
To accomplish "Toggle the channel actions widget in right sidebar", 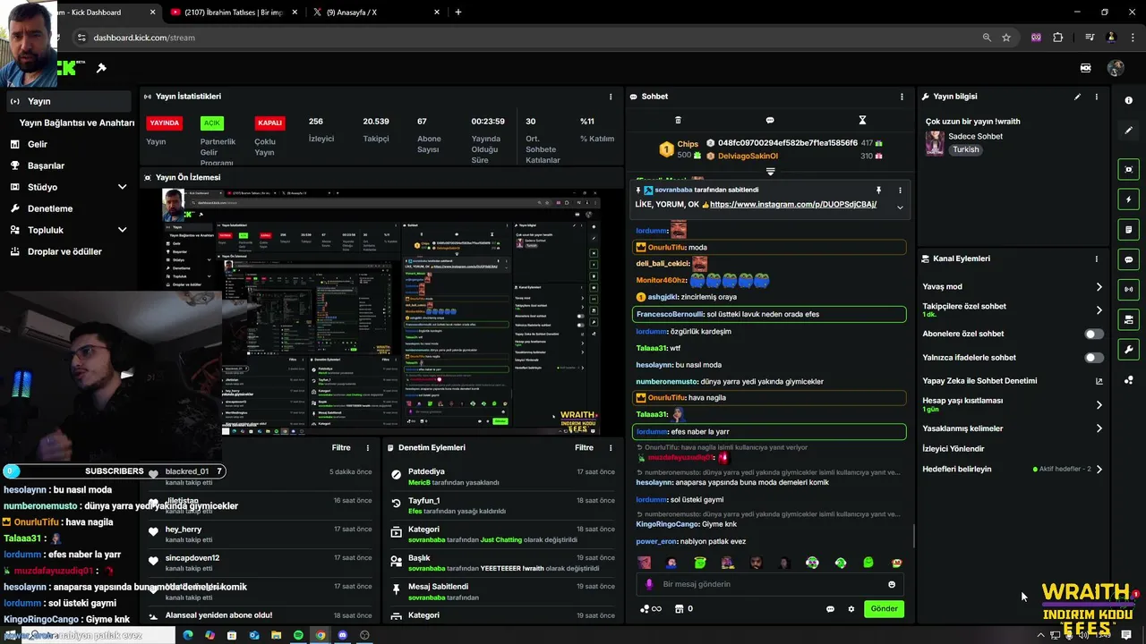I will pyautogui.click(x=1128, y=319).
